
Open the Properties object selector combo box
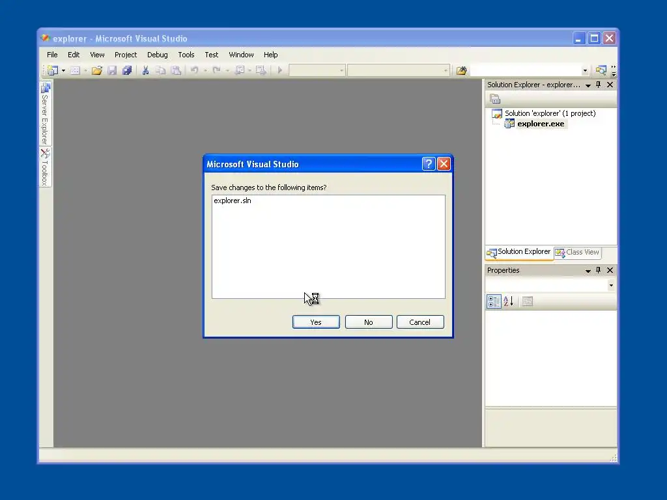click(551, 285)
